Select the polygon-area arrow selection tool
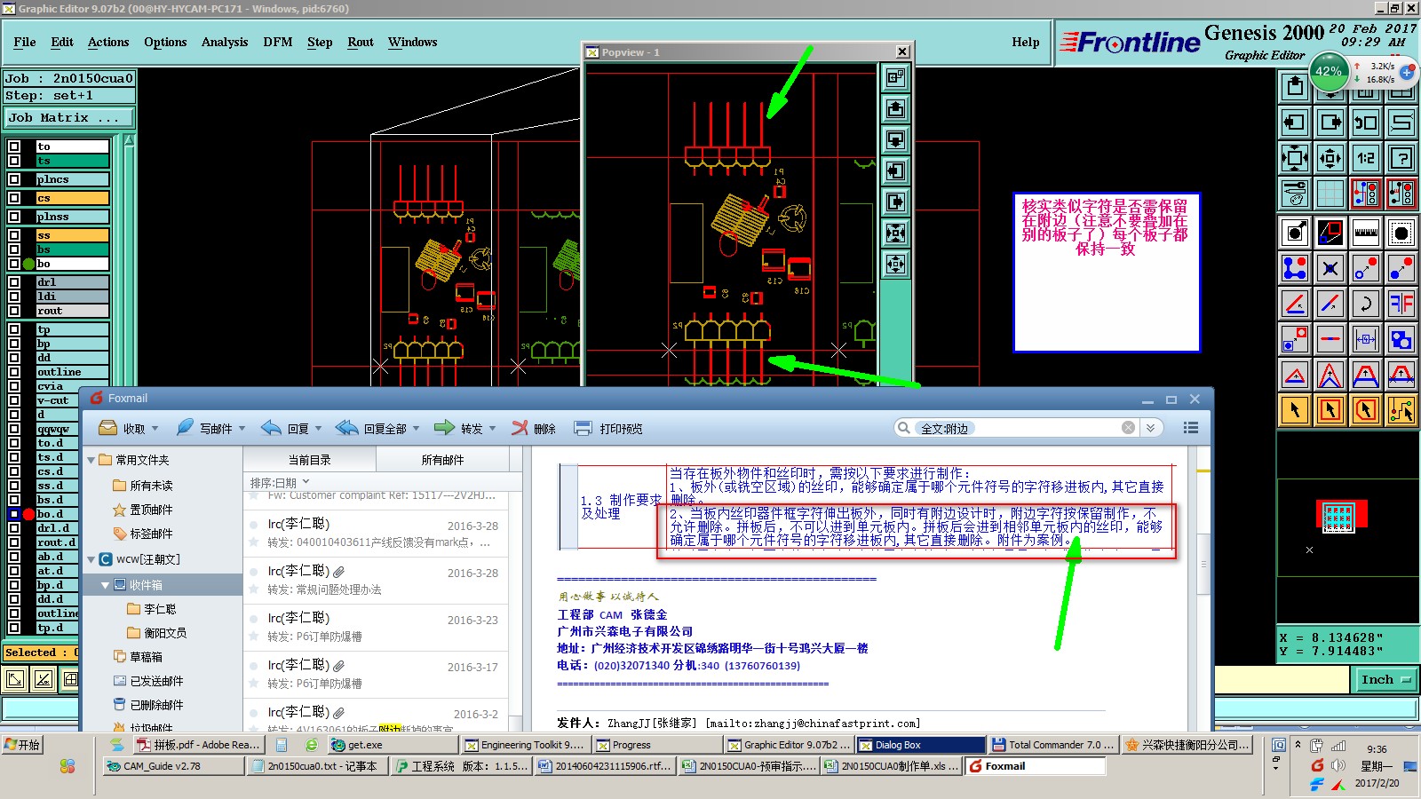 tap(1366, 410)
